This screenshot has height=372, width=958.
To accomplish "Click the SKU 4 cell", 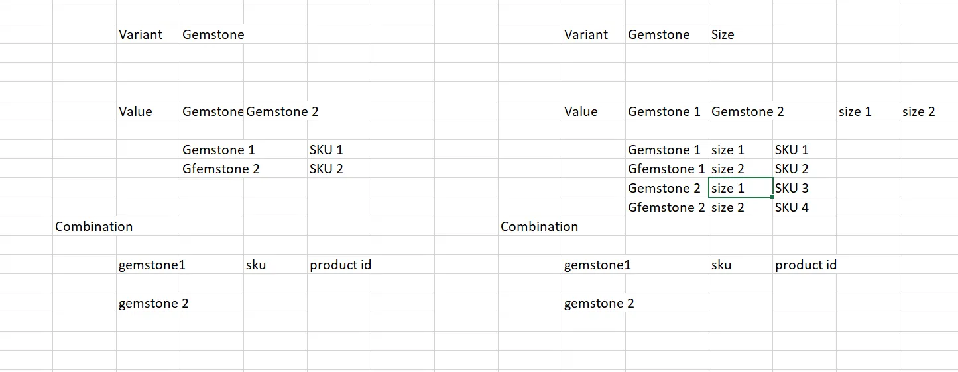I will tap(792, 208).
